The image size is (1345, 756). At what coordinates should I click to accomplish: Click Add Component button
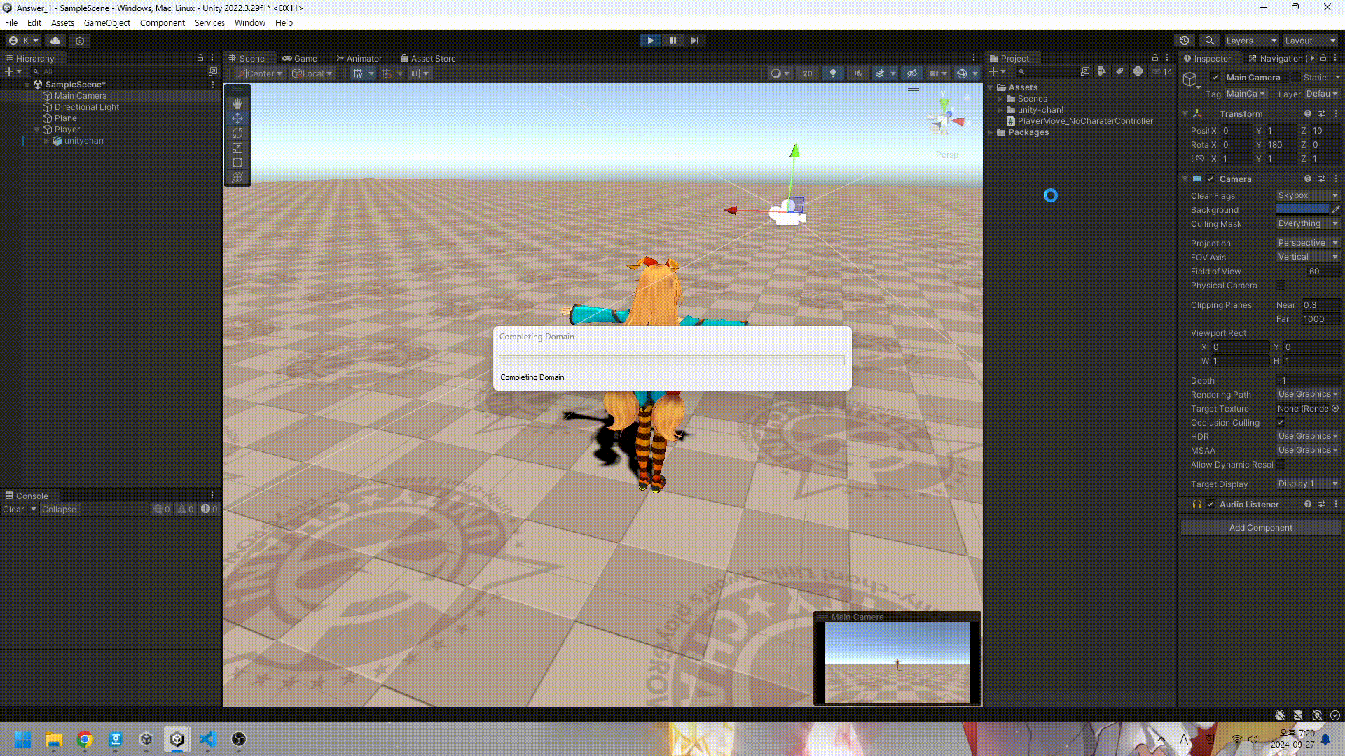pos(1261,528)
